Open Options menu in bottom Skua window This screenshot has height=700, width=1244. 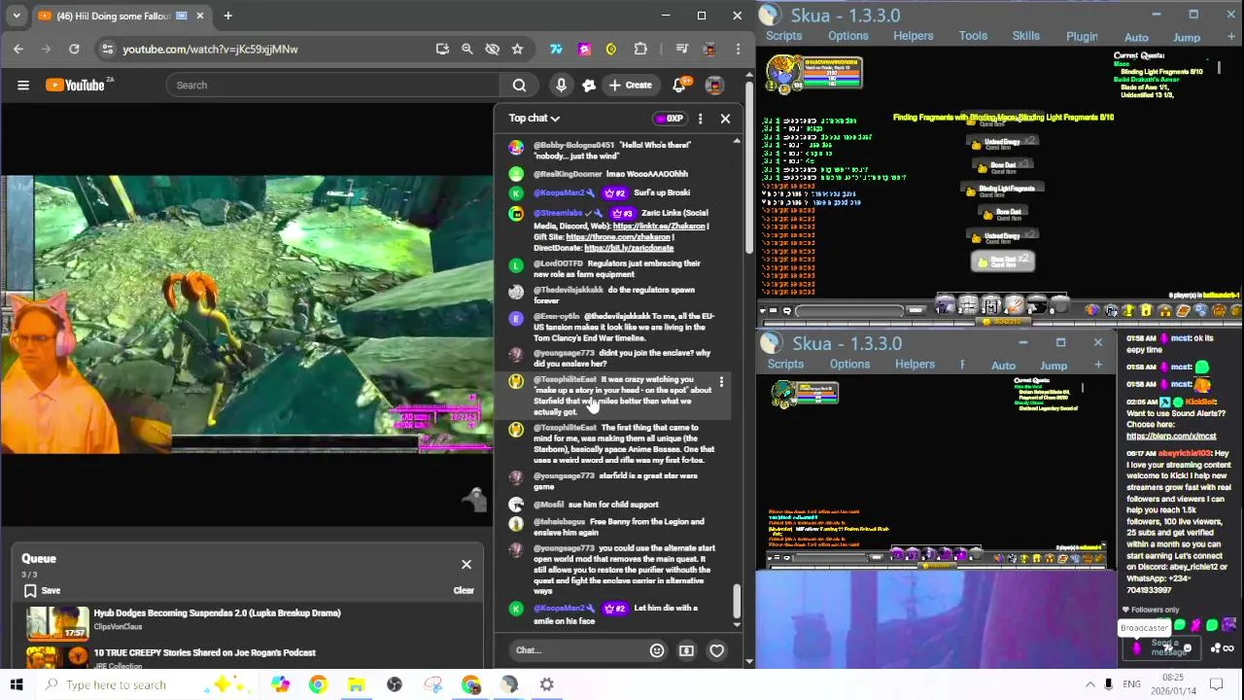849,365
